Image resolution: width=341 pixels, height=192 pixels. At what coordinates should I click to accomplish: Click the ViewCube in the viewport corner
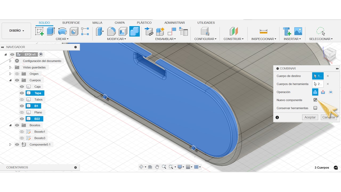tap(329, 54)
